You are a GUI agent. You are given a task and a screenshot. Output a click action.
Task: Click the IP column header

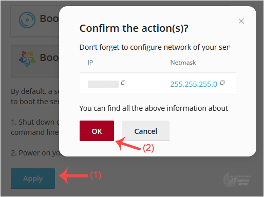pos(90,63)
